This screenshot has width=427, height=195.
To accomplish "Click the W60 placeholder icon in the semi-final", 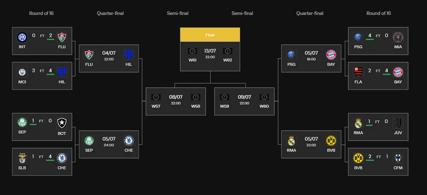I will click(x=264, y=97).
